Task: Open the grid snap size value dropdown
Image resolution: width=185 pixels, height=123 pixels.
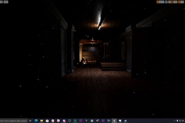Action: tap(175, 2)
